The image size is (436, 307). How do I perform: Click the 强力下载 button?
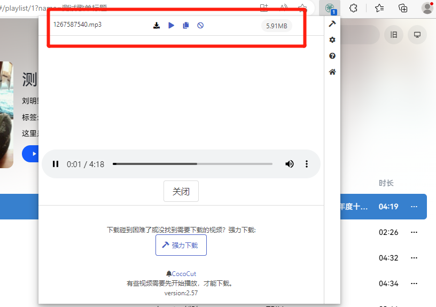[181, 245]
